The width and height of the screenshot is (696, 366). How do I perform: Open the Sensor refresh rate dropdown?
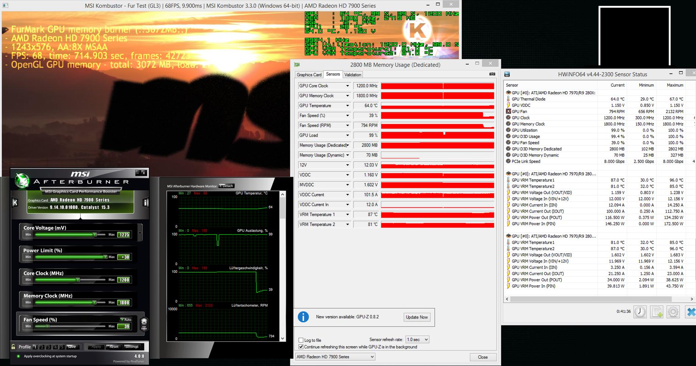[x=417, y=340]
